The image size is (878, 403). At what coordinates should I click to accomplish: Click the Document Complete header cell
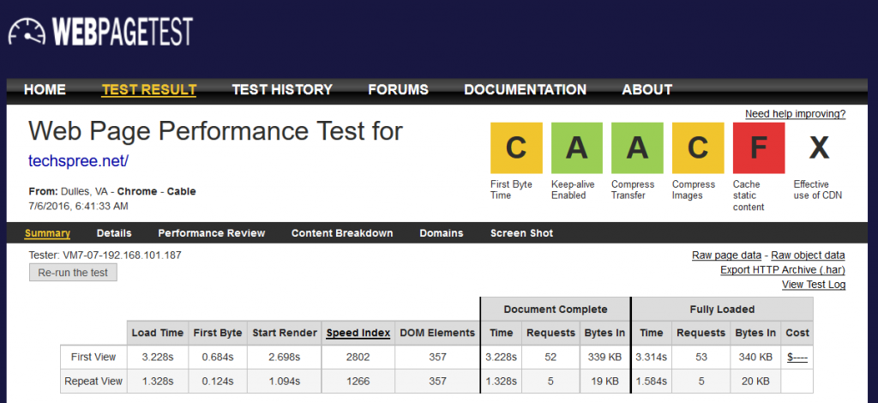(x=555, y=310)
